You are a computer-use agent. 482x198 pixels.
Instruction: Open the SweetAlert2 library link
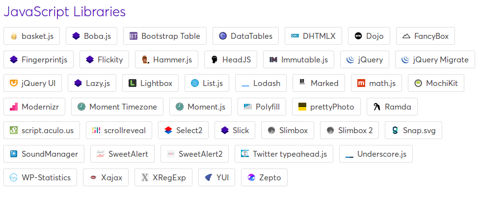point(194,154)
